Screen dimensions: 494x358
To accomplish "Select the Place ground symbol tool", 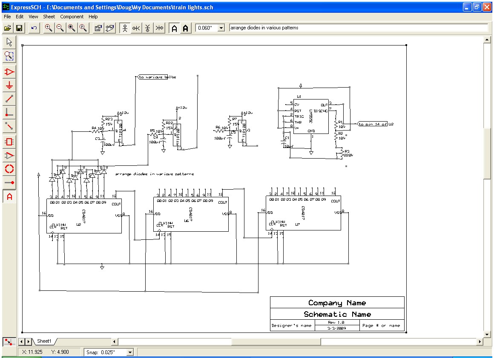I will coord(9,85).
